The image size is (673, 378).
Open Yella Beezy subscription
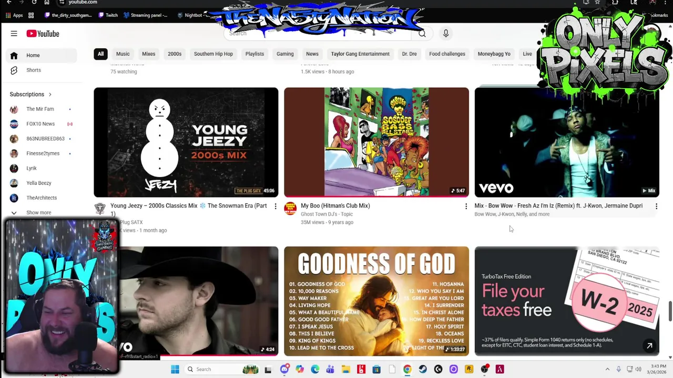39,183
